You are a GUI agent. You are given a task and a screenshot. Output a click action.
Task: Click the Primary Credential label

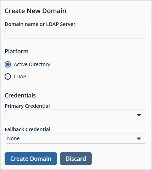[x=27, y=106]
